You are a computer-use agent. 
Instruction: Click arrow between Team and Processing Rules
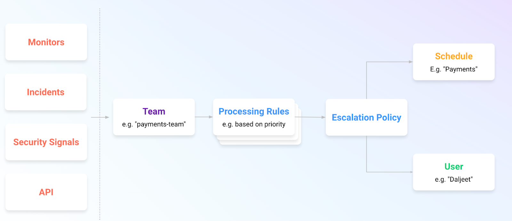click(x=204, y=117)
